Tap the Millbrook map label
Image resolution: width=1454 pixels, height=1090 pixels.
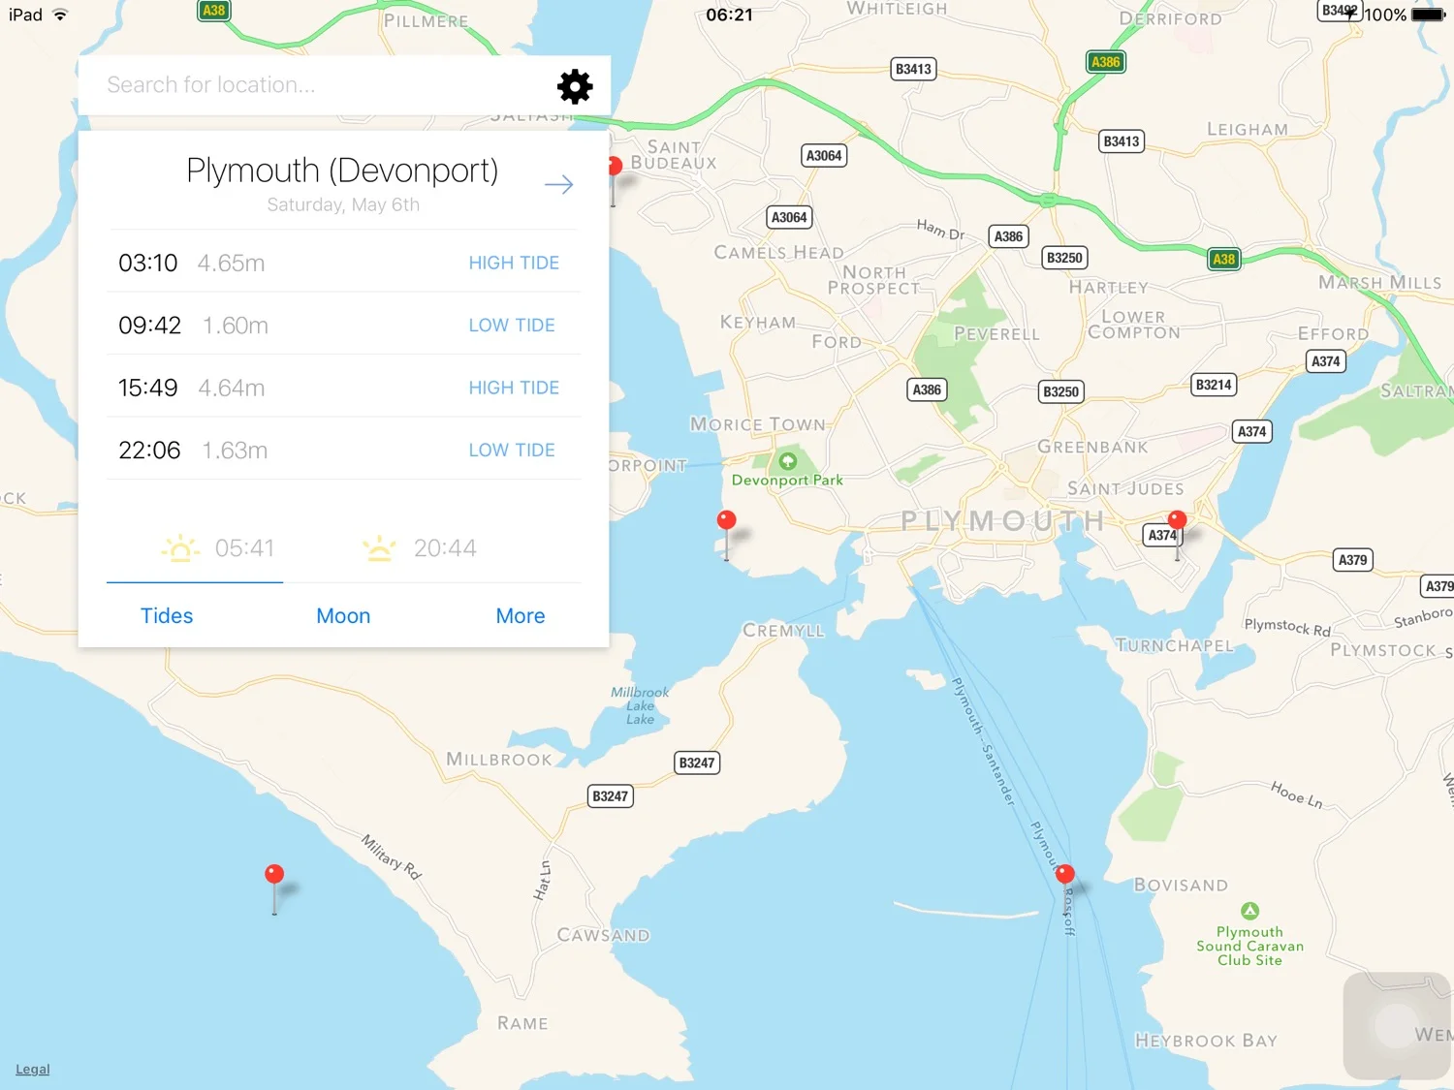point(498,760)
